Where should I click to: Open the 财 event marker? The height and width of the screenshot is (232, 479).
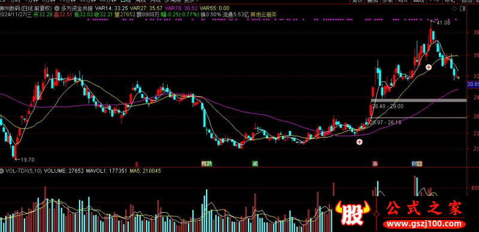click(x=414, y=164)
